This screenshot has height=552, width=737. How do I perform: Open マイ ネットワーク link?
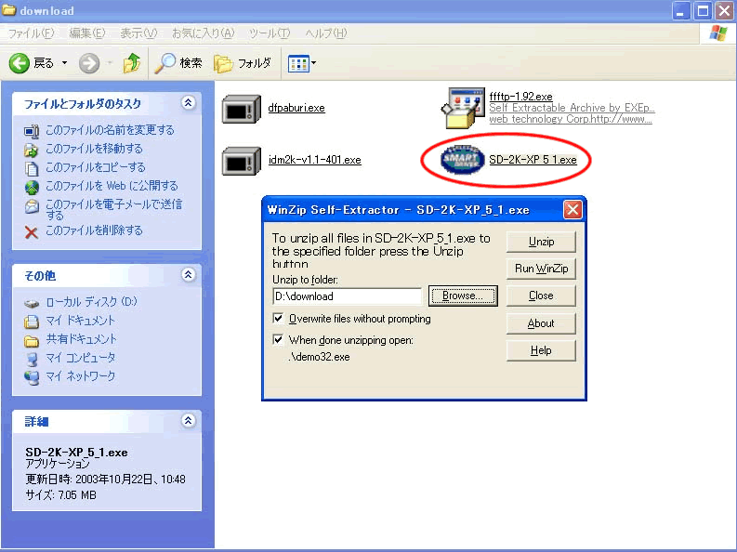[80, 376]
